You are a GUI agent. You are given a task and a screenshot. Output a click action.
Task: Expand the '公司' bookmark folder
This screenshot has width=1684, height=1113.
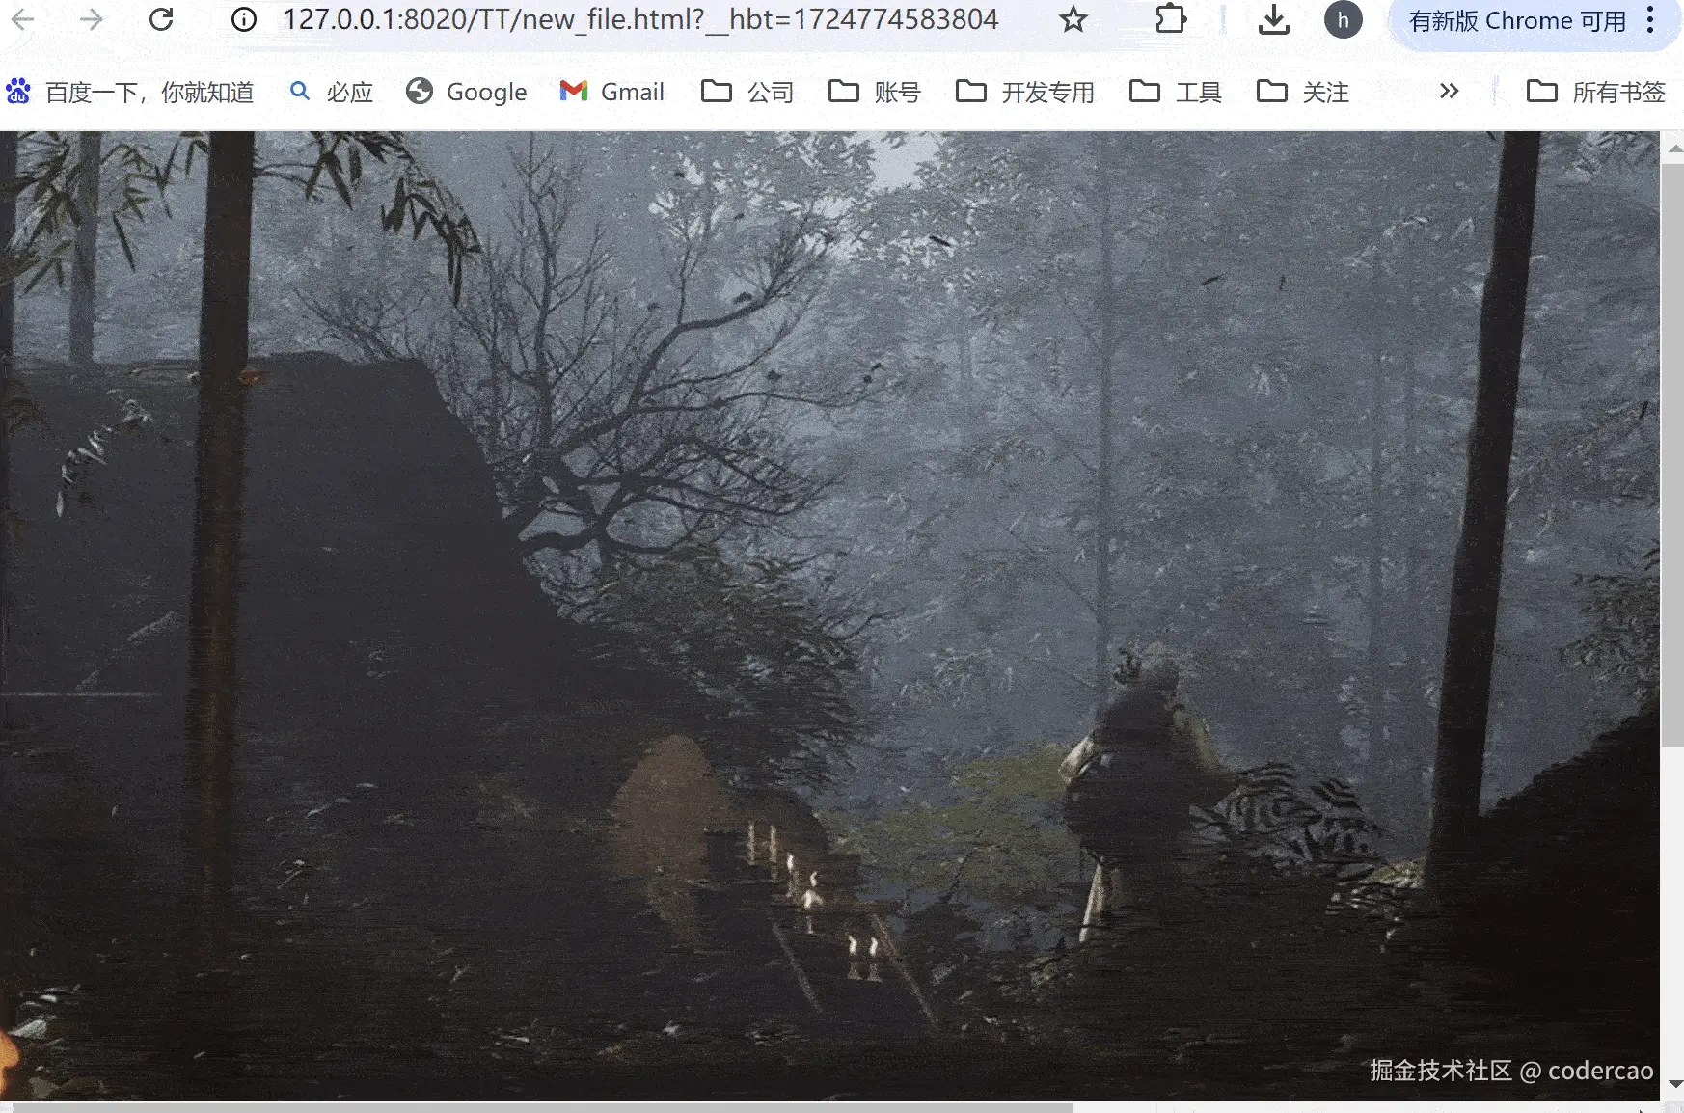(747, 92)
